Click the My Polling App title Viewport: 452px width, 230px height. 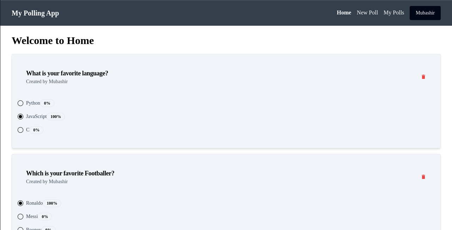35,13
